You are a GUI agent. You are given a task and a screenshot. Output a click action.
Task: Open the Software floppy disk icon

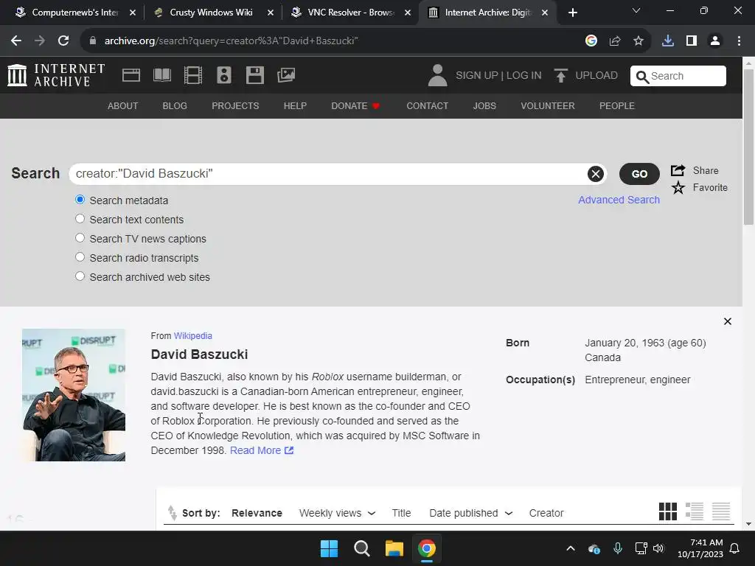click(254, 76)
